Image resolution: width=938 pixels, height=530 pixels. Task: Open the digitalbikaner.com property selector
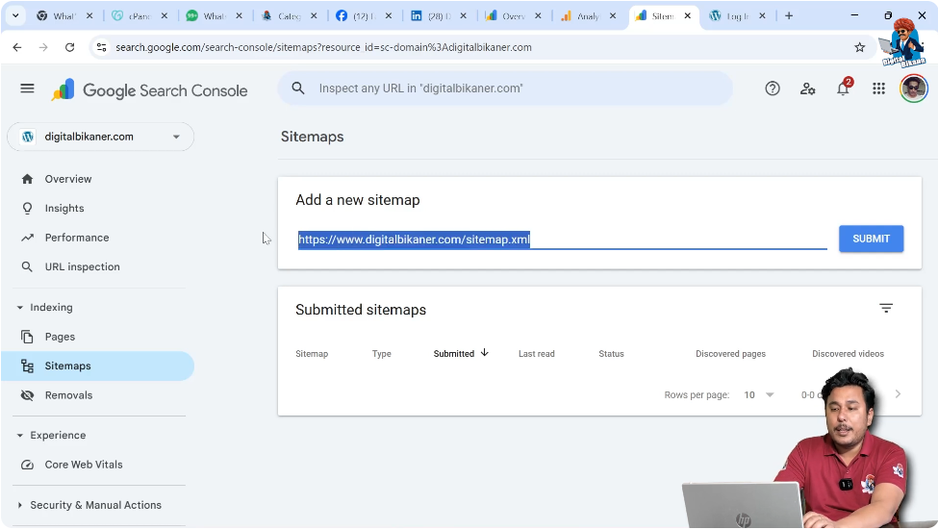[x=100, y=137]
